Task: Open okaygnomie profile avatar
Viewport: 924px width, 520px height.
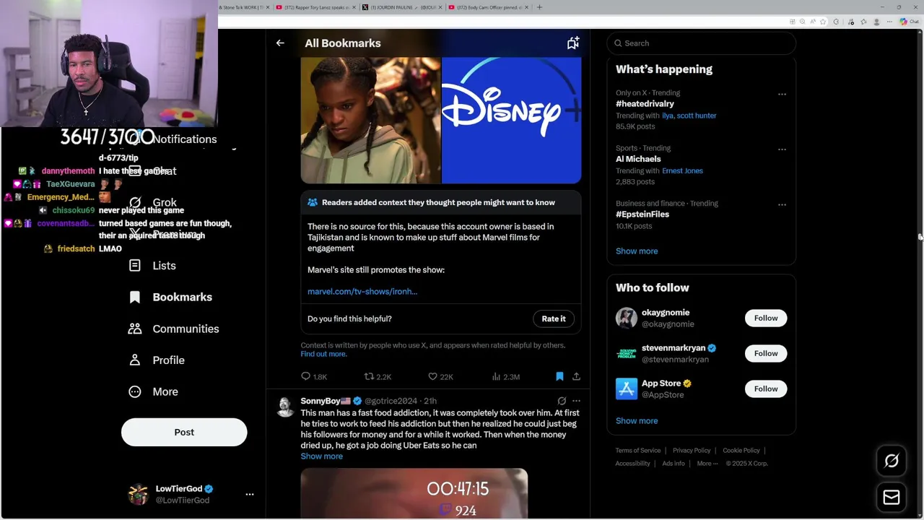Action: click(627, 318)
